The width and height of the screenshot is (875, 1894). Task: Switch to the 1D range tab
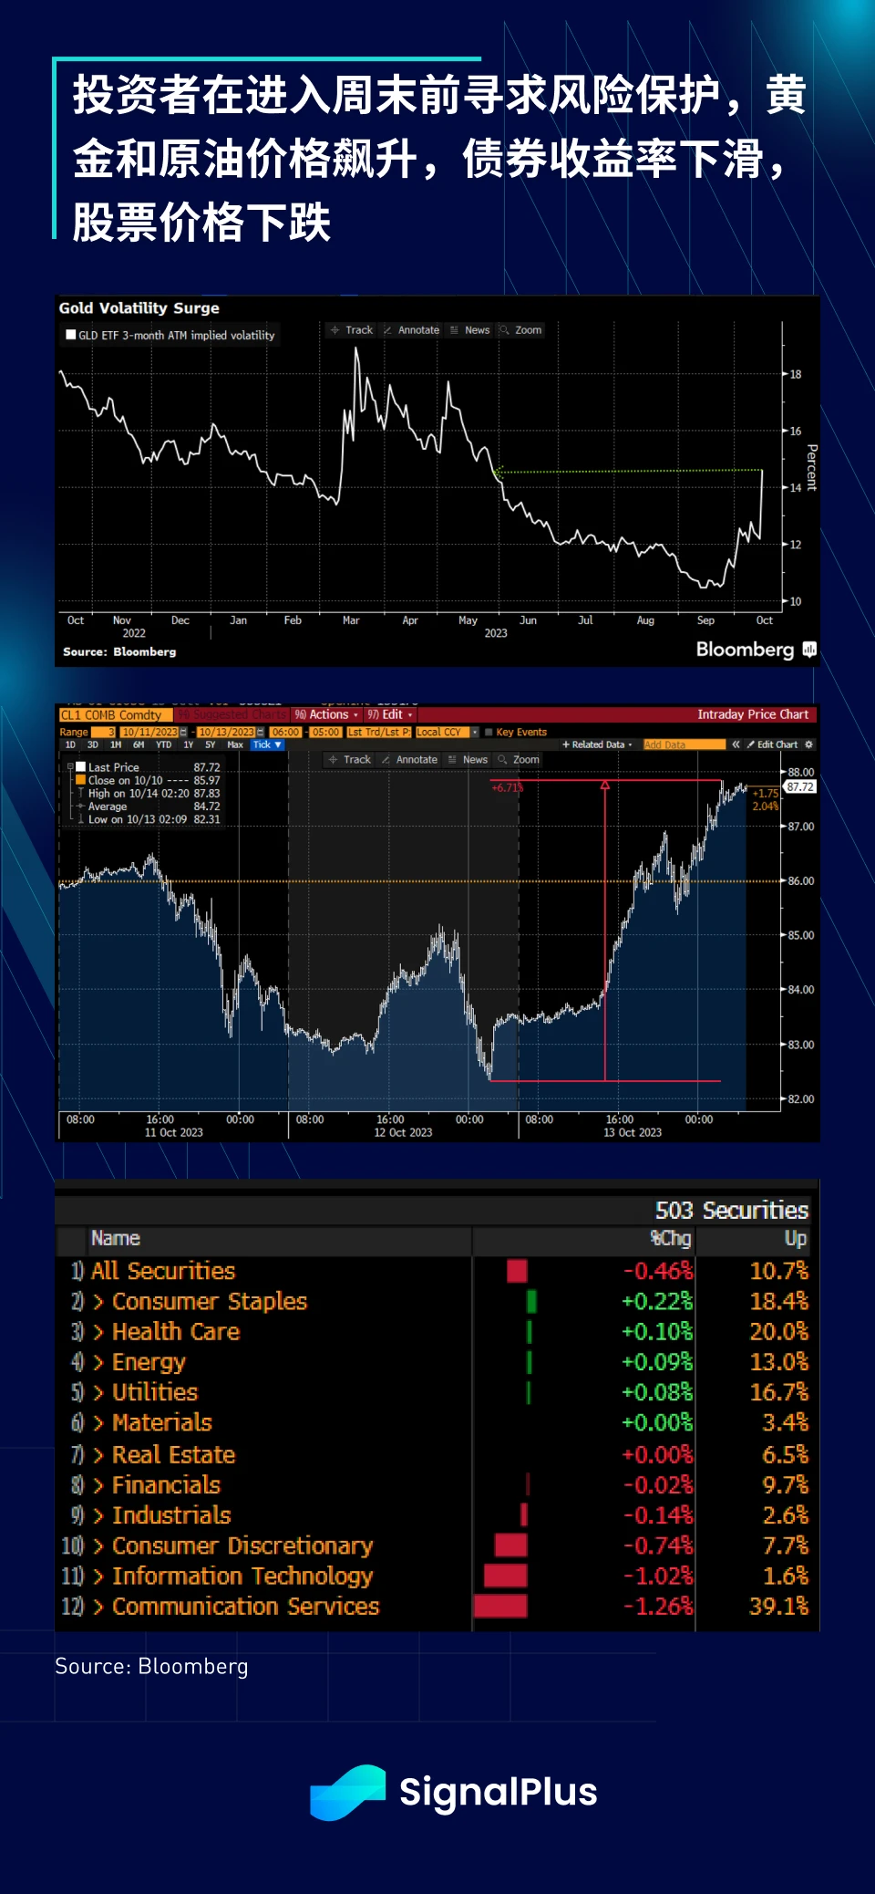tap(70, 744)
